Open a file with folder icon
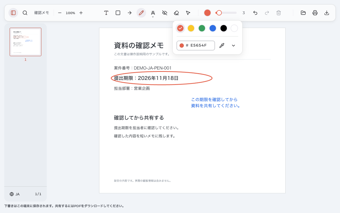 [x=303, y=13]
